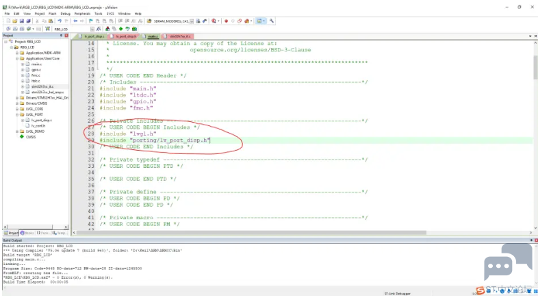Open the Window Layout dropdown icon
Viewport: 538px width, 300px height.
261,21
